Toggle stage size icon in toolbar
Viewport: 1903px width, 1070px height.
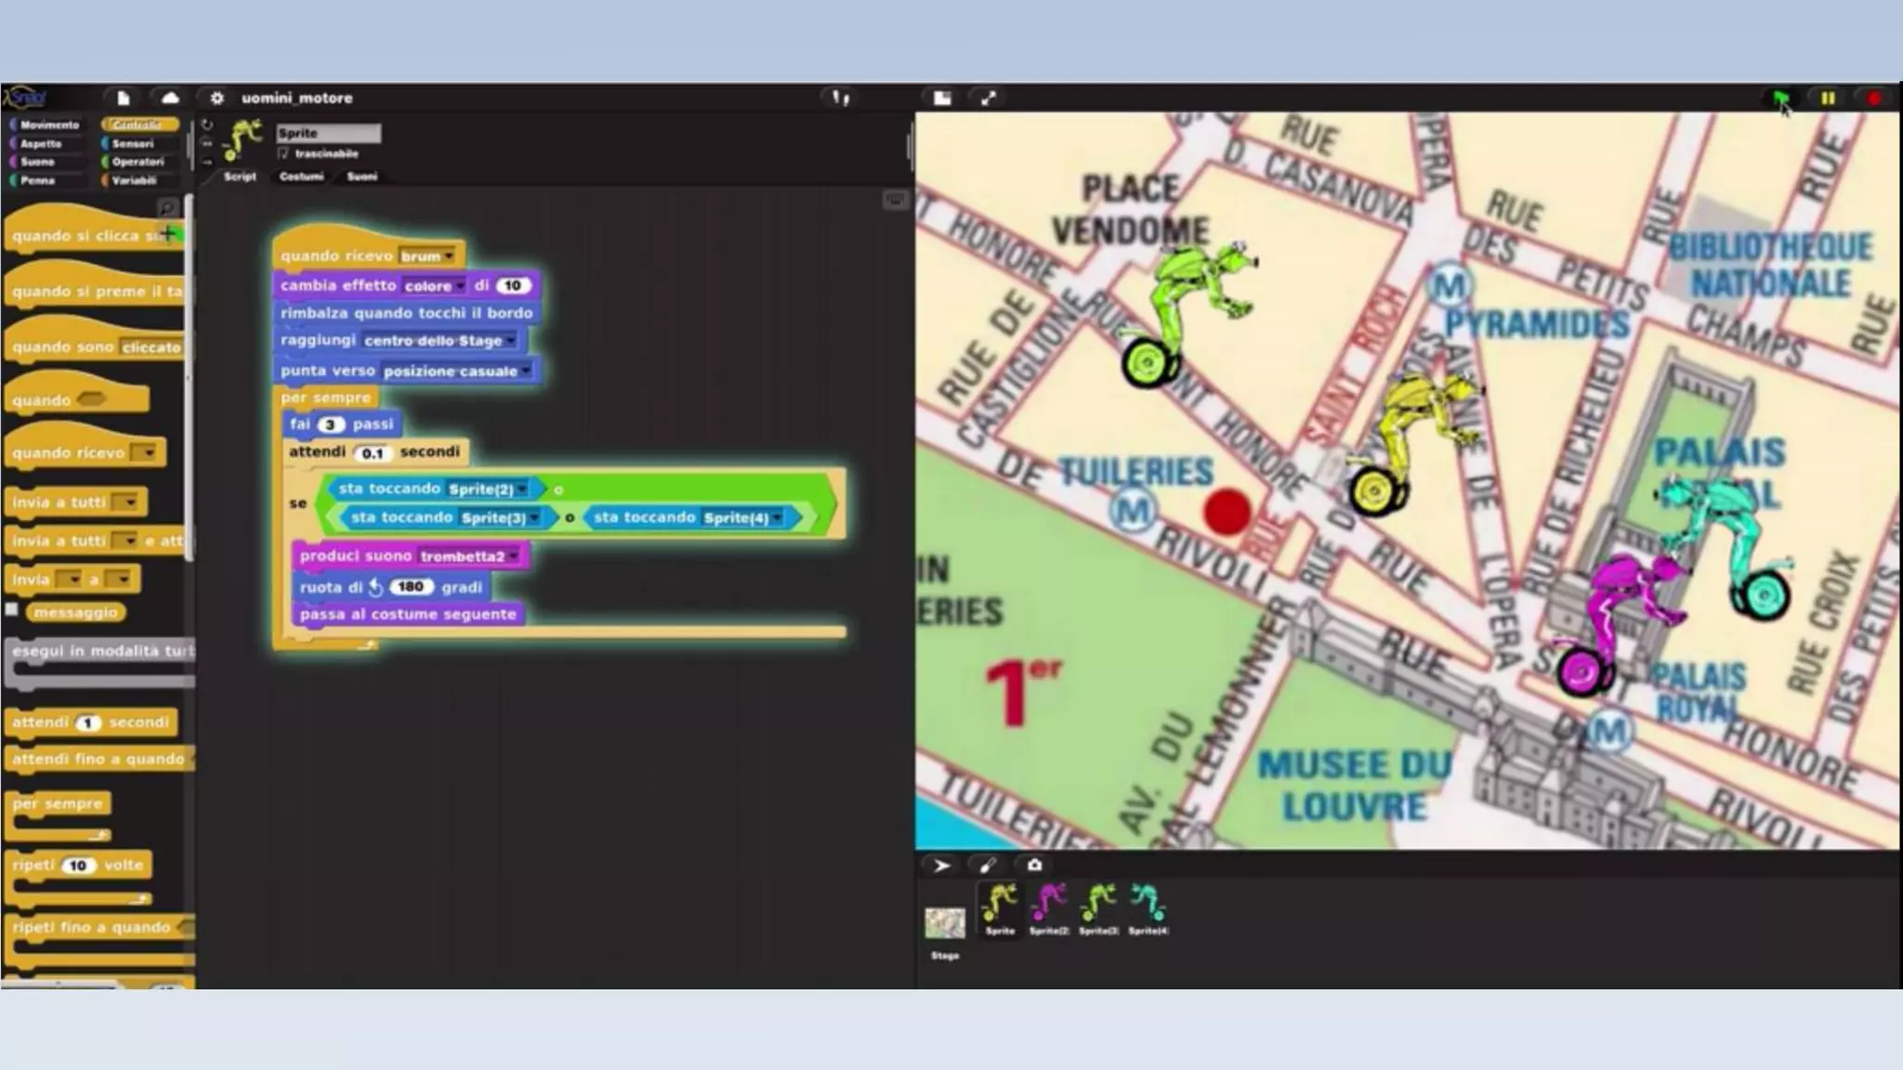942,98
